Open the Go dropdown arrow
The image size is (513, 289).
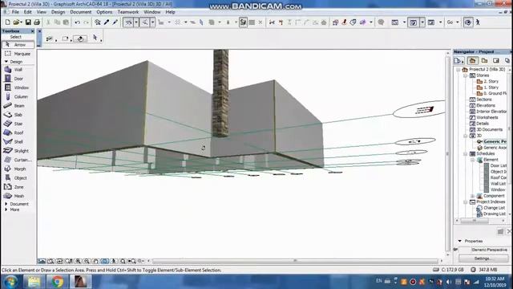[458, 22]
